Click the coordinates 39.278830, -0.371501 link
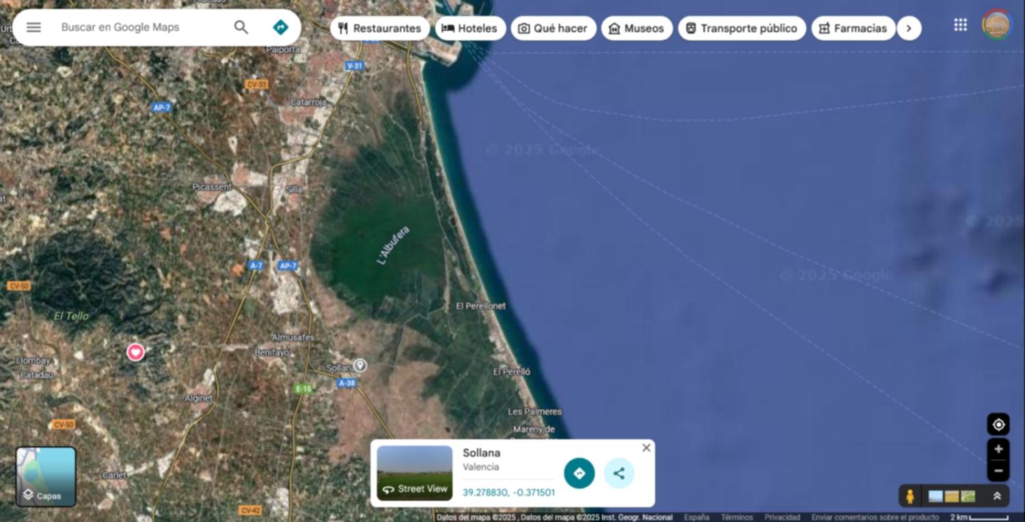1025x522 pixels. click(508, 493)
